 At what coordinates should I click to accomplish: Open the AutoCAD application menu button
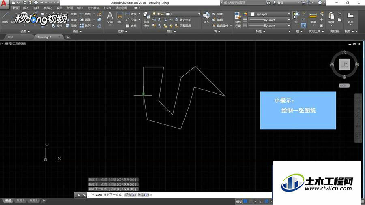click(x=4, y=4)
